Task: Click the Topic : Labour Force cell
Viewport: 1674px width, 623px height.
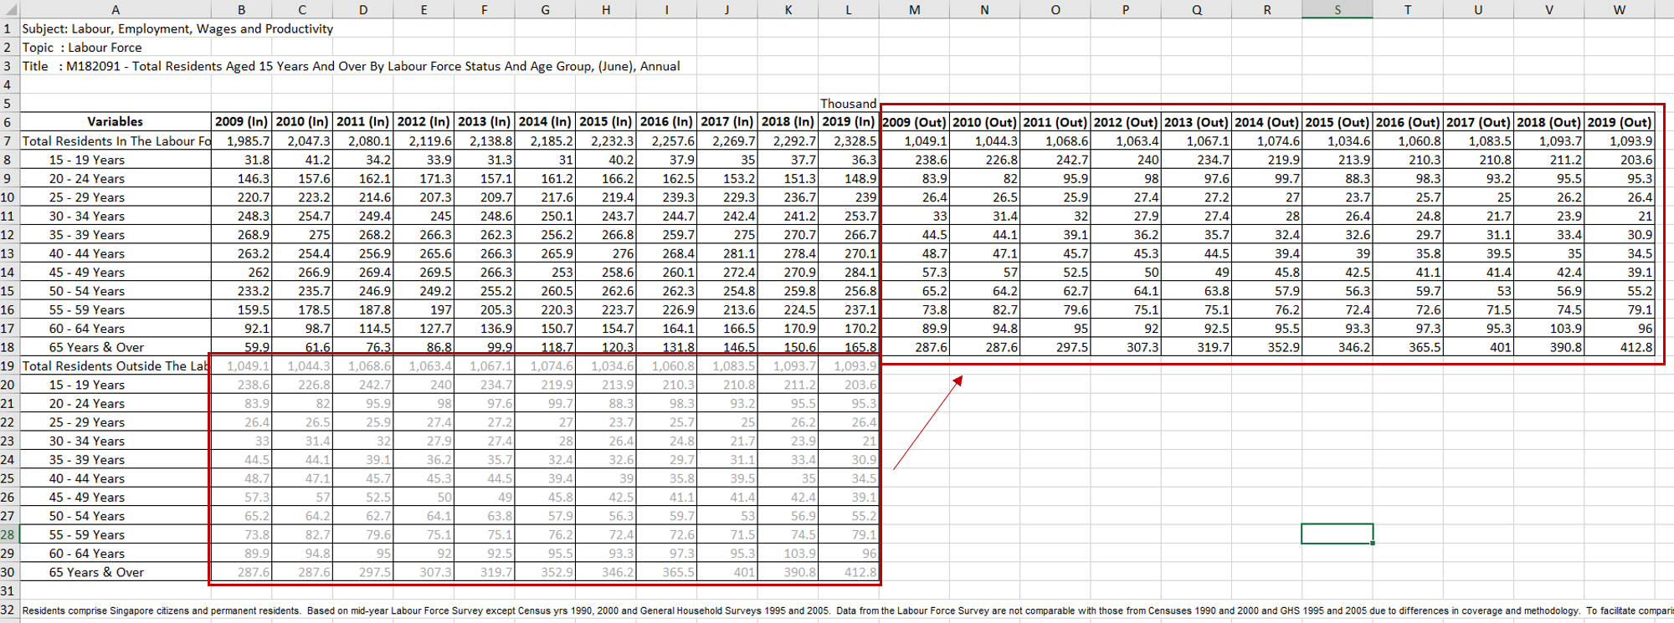Action: (x=82, y=48)
